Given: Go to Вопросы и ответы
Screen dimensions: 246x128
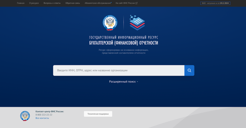Looking at the screenshot, I should (52, 3).
